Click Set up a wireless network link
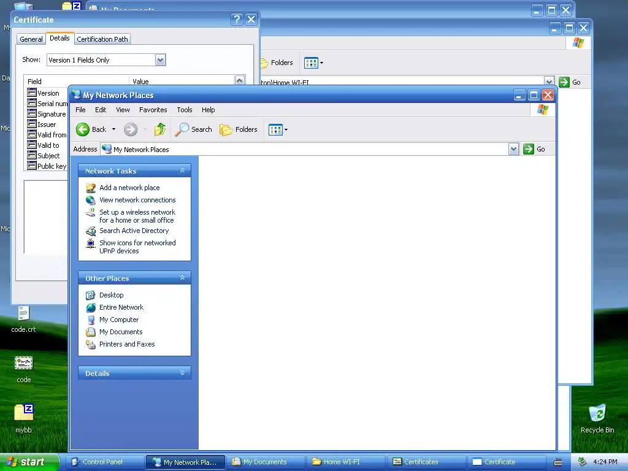This screenshot has width=628, height=471. [x=137, y=216]
